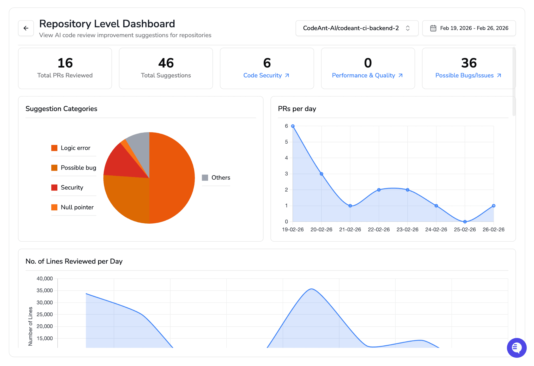Click the Total Suggestions stat card
This screenshot has width=534, height=366.
[x=166, y=68]
